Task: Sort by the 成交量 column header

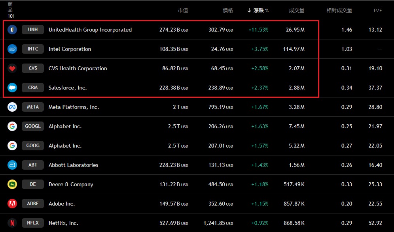Action: coord(296,11)
